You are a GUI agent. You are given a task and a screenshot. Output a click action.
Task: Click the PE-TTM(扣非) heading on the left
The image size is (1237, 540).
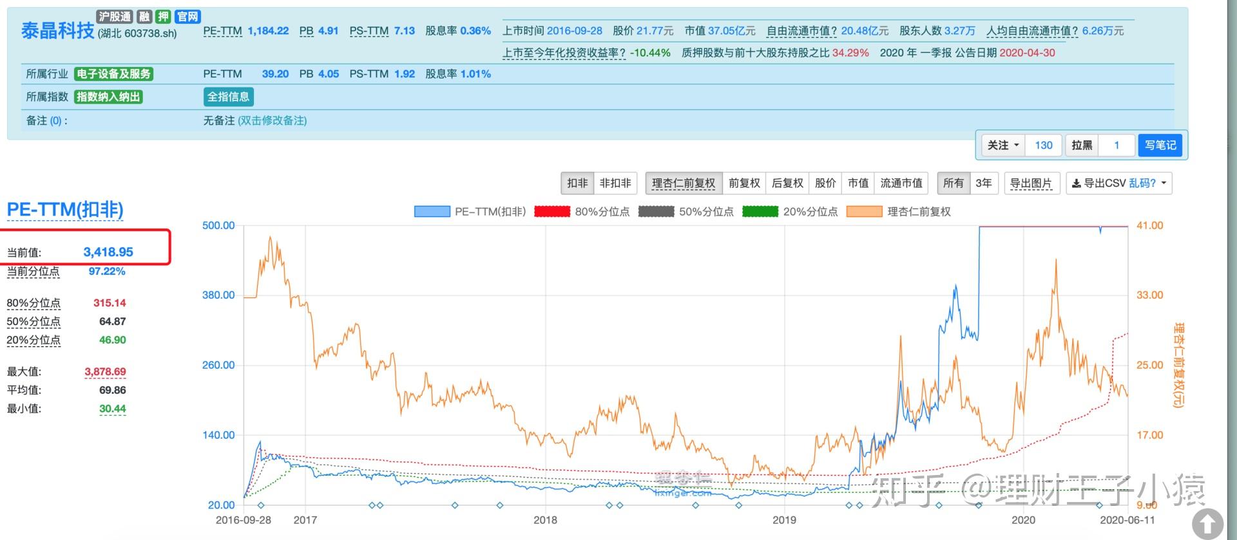[64, 210]
